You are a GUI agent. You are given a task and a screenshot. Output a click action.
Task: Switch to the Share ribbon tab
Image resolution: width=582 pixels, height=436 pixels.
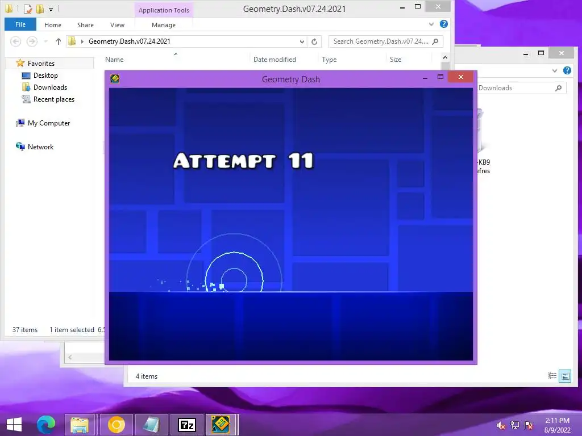pyautogui.click(x=85, y=25)
